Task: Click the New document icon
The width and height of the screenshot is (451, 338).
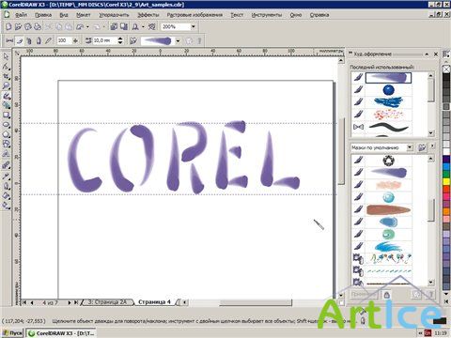Action: point(8,27)
